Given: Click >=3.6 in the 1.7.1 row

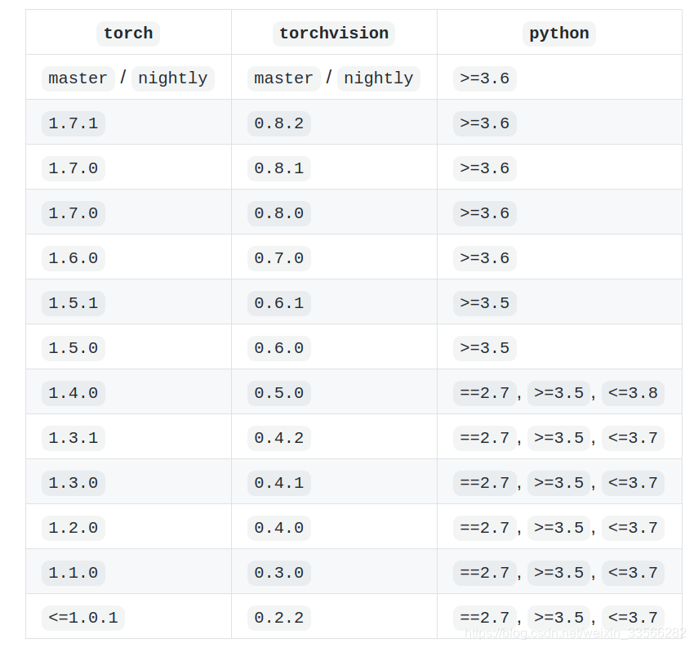Looking at the screenshot, I should pos(485,123).
